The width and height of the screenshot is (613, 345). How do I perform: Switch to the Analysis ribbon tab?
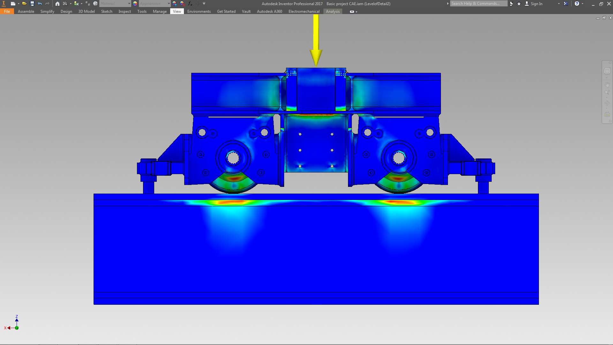coord(333,11)
